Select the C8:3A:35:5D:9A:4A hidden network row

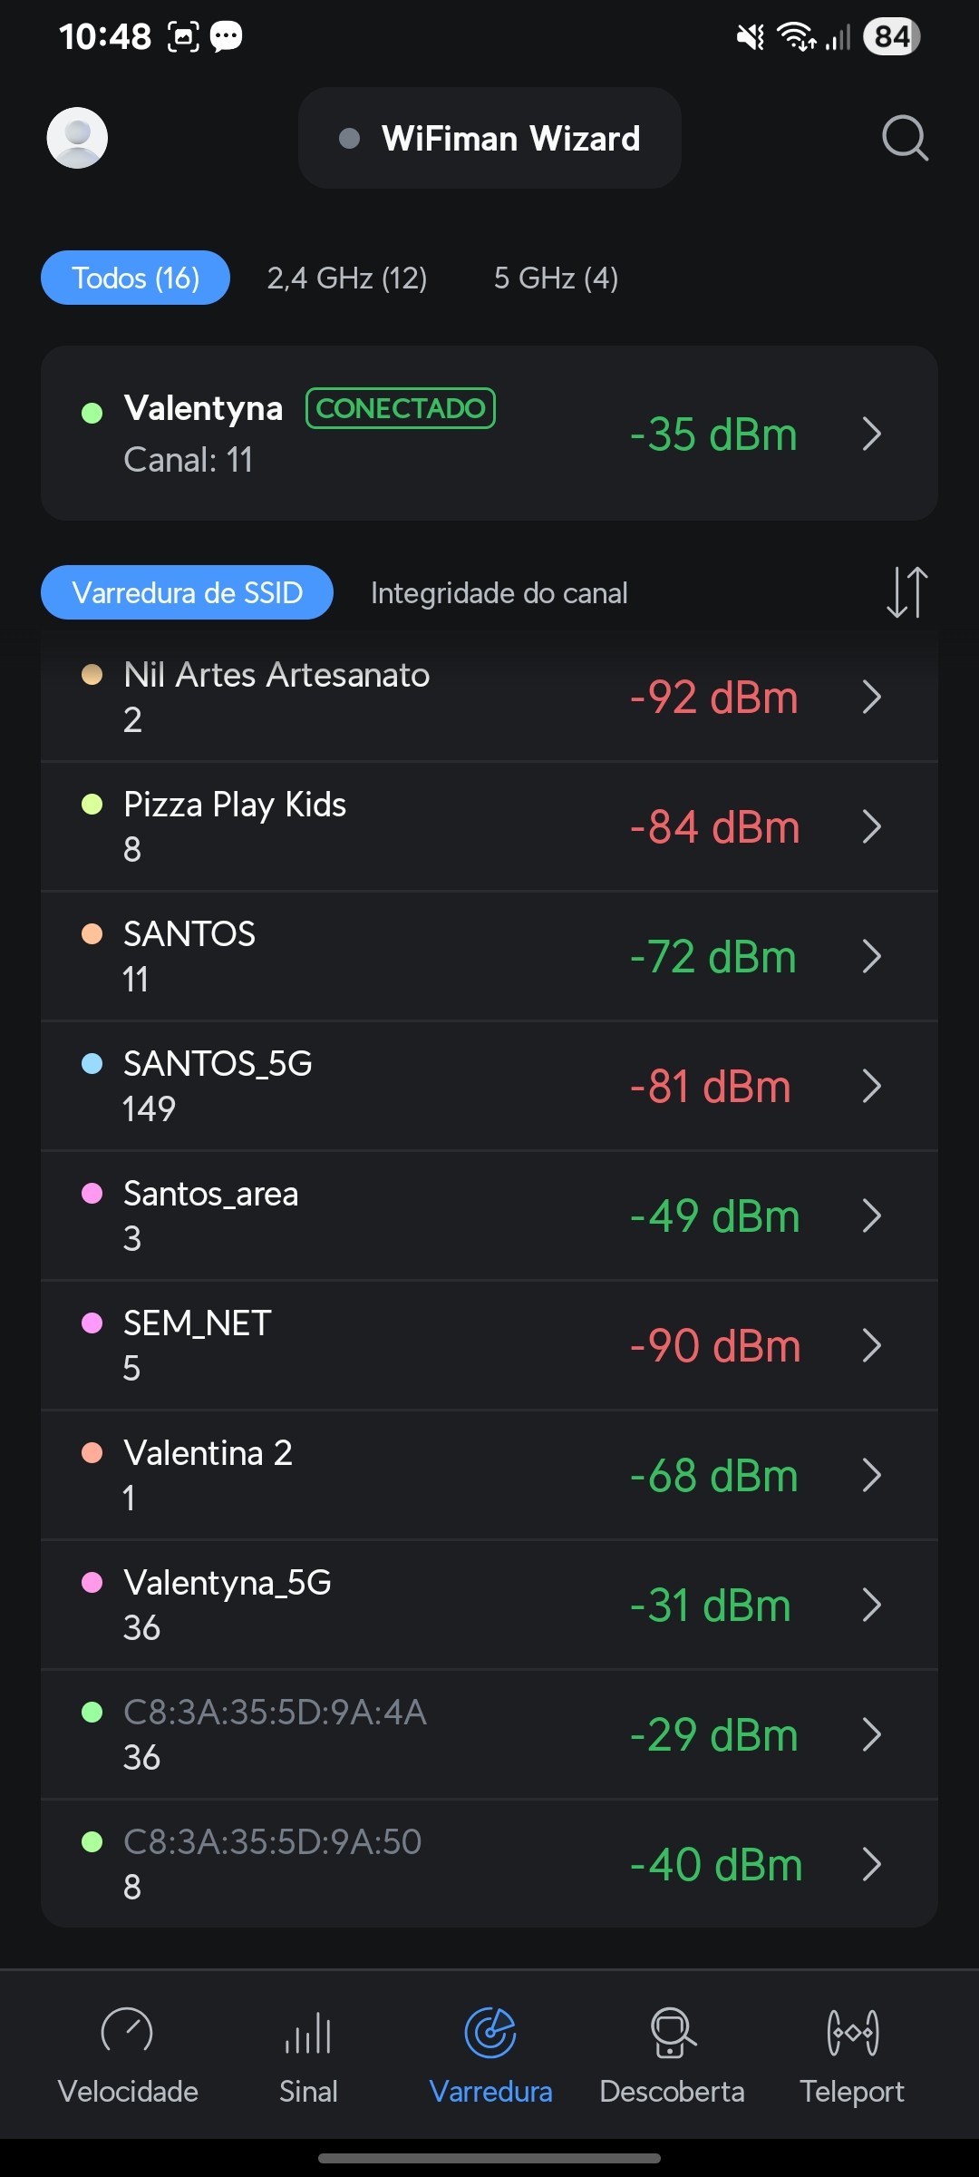363,1733
